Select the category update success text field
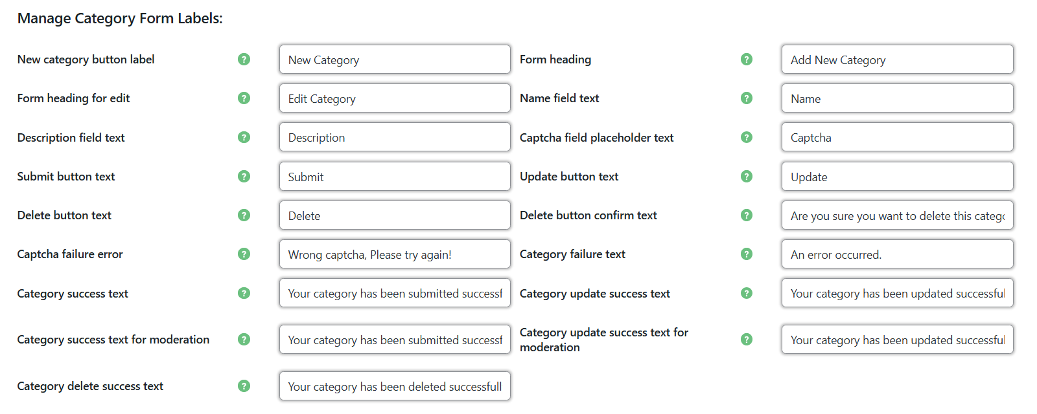 (x=897, y=293)
